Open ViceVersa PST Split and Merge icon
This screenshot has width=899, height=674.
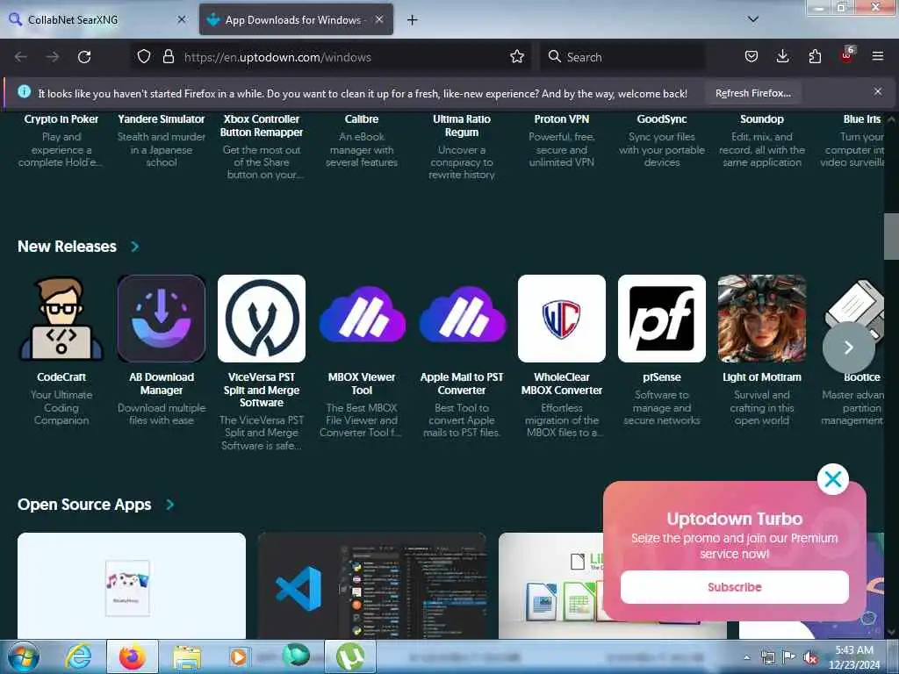coord(262,319)
